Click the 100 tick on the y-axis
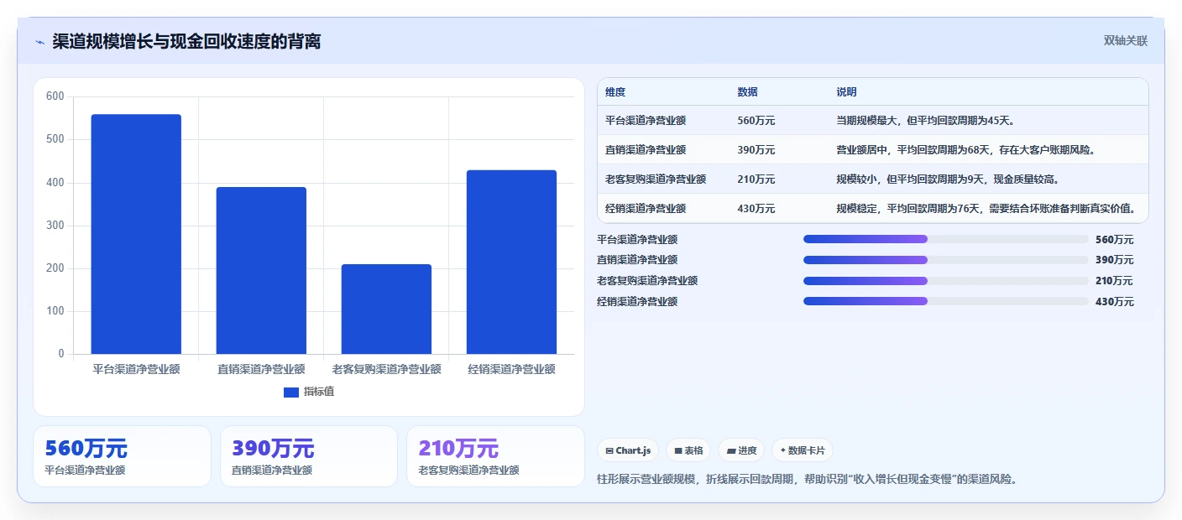 tap(55, 311)
